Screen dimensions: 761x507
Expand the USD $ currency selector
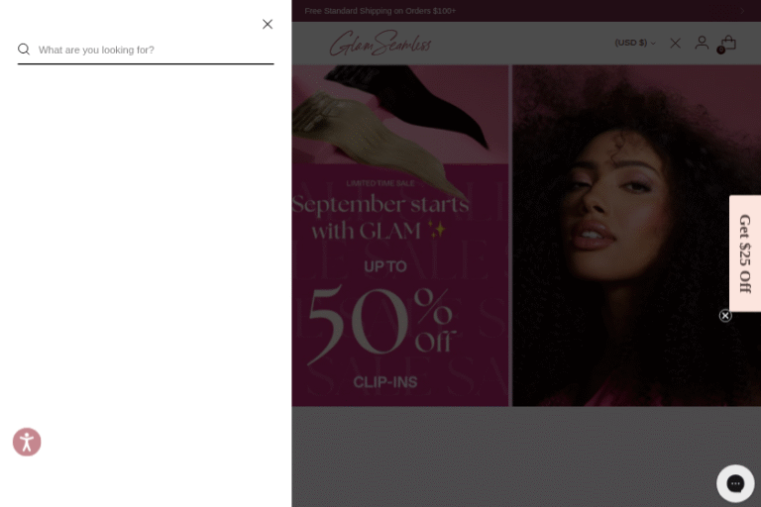(635, 43)
